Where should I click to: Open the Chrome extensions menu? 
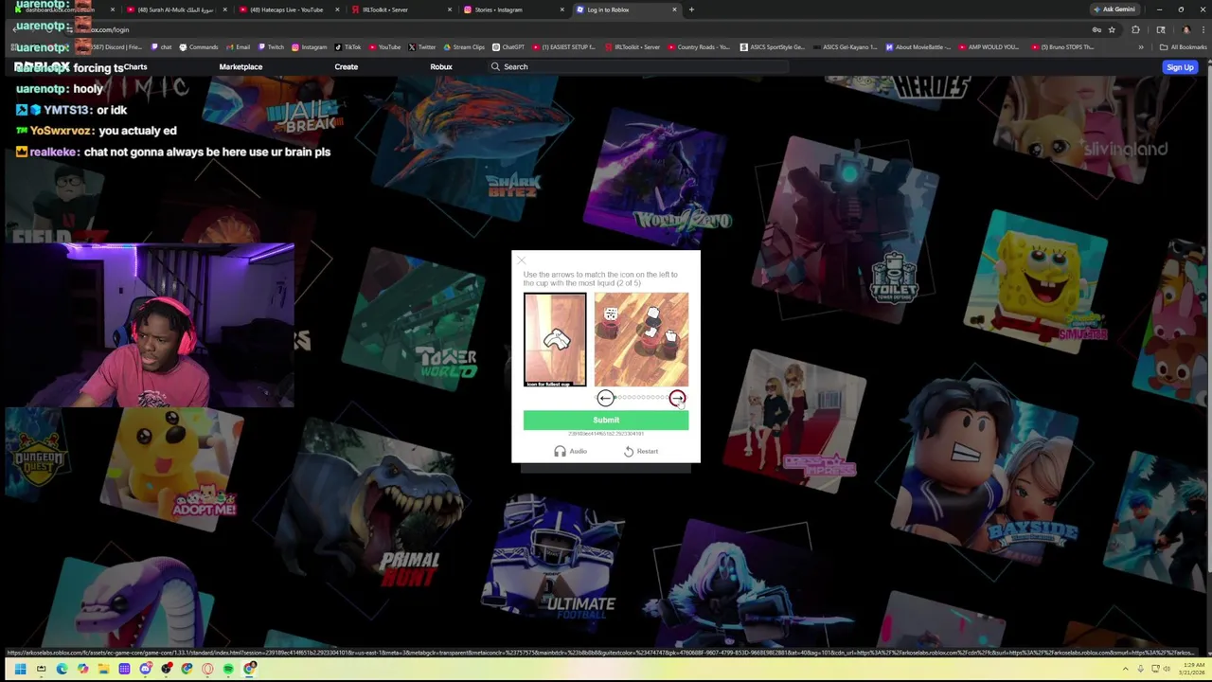[1135, 29]
